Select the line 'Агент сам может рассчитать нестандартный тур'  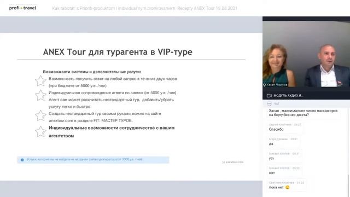[111, 100]
